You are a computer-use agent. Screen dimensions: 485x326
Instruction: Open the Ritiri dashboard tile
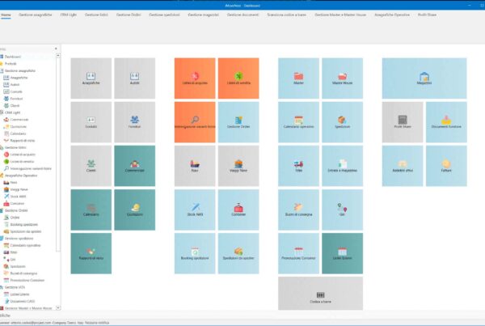pos(298,166)
